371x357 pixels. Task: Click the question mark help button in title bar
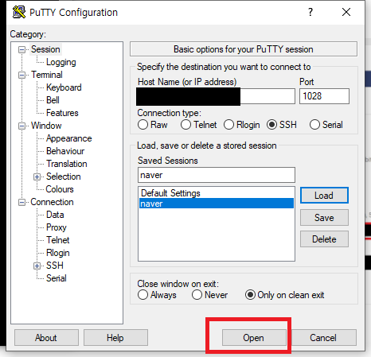coord(310,12)
